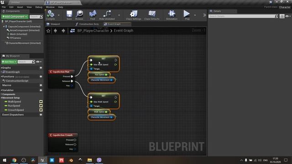Switch to Construction Script tab
292x164 pixels.
pos(87,24)
